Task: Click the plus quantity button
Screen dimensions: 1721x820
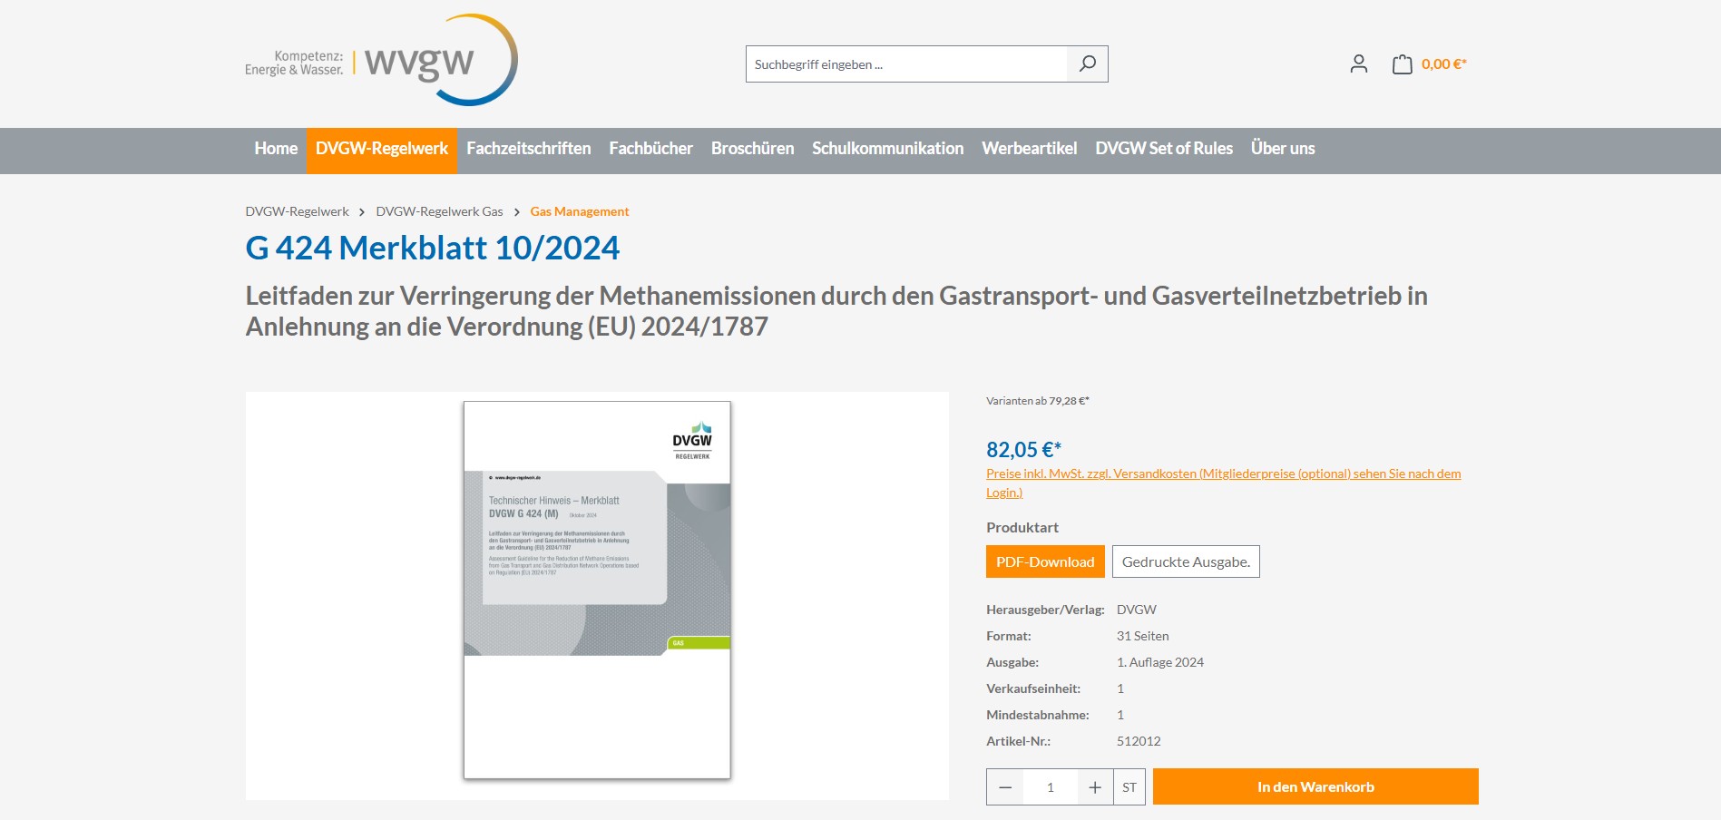Action: coord(1095,787)
